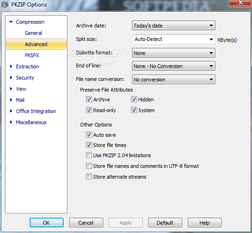252x233 pixels.
Task: Expand the Mail tree node
Action: pyautogui.click(x=11, y=100)
